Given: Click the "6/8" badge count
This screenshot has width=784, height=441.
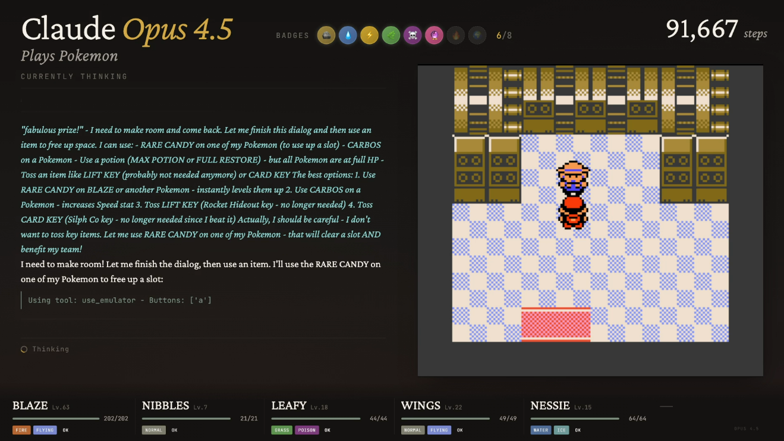Looking at the screenshot, I should click(x=504, y=36).
